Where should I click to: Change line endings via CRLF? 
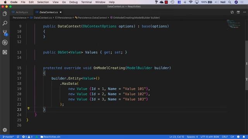pyautogui.click(x=225, y=137)
